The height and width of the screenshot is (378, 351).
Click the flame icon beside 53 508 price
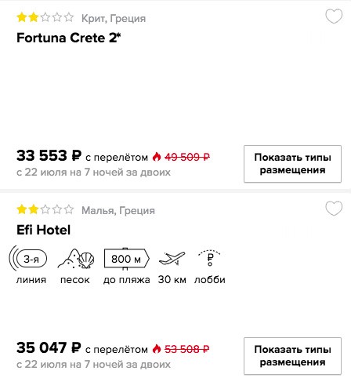tap(157, 349)
